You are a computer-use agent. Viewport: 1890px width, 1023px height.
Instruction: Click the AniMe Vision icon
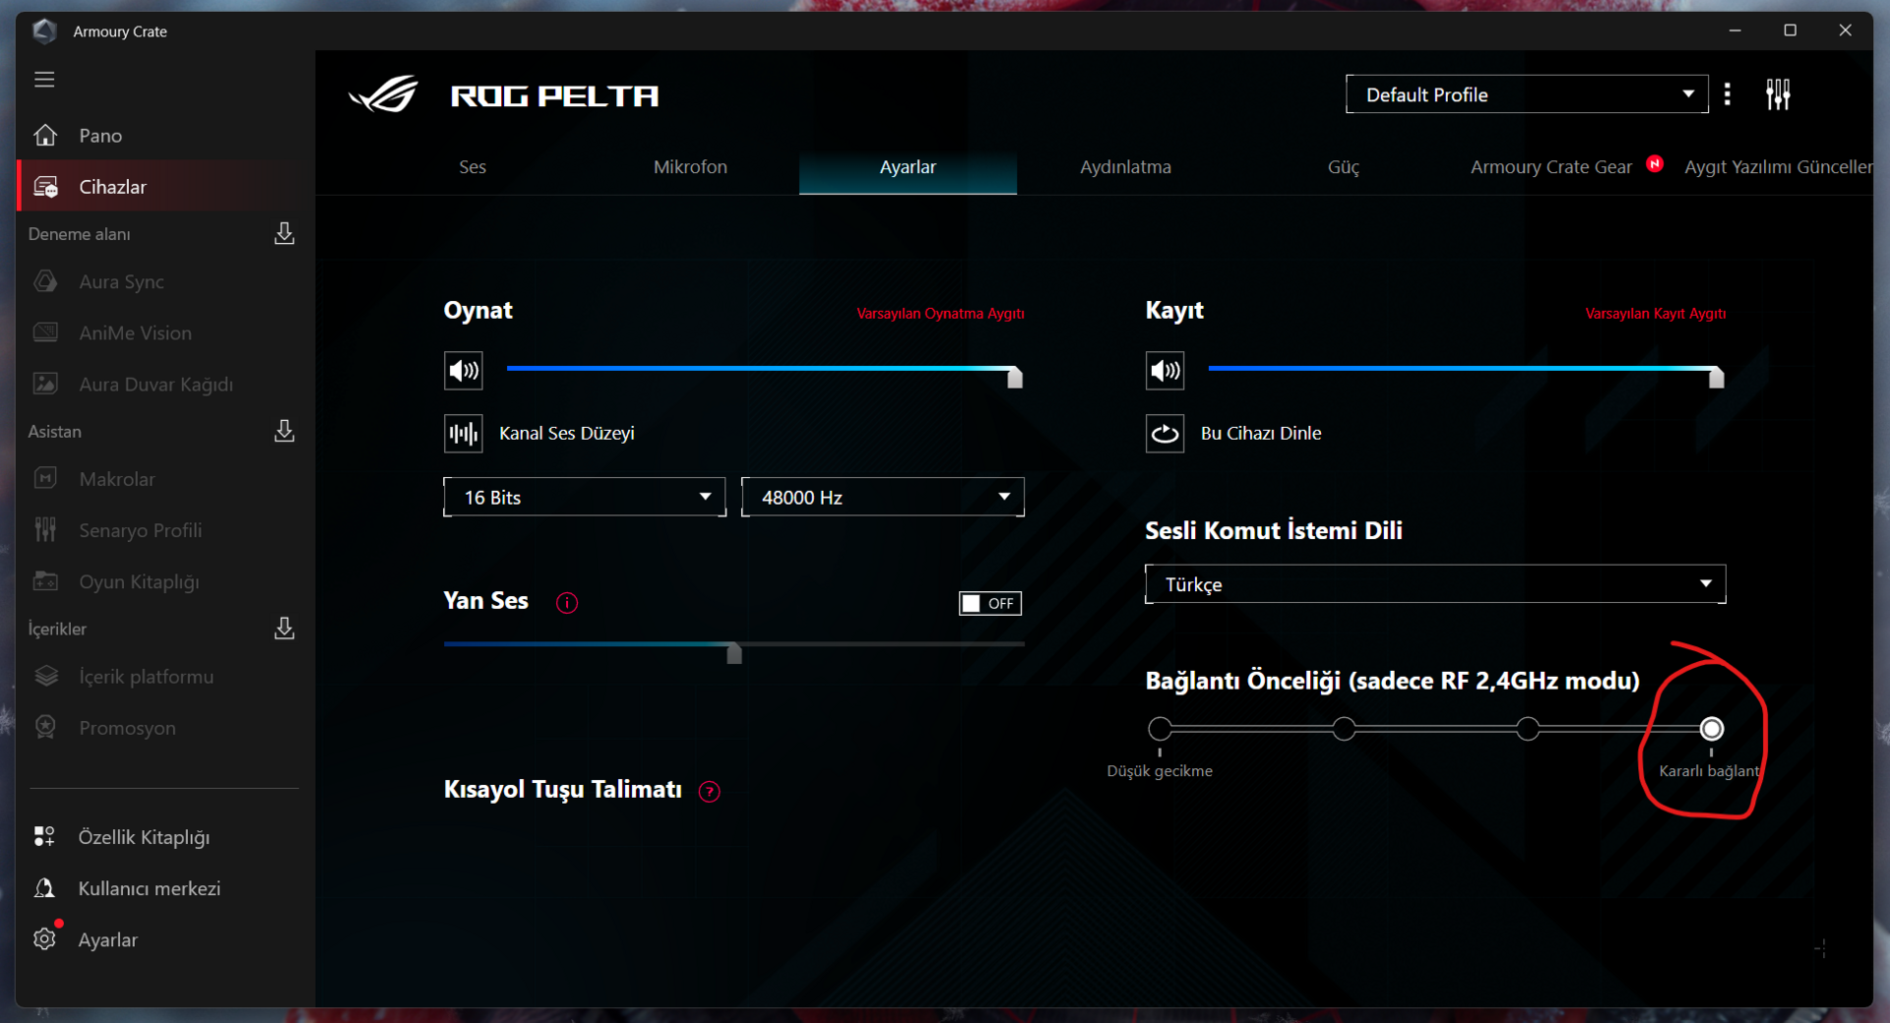click(x=45, y=332)
